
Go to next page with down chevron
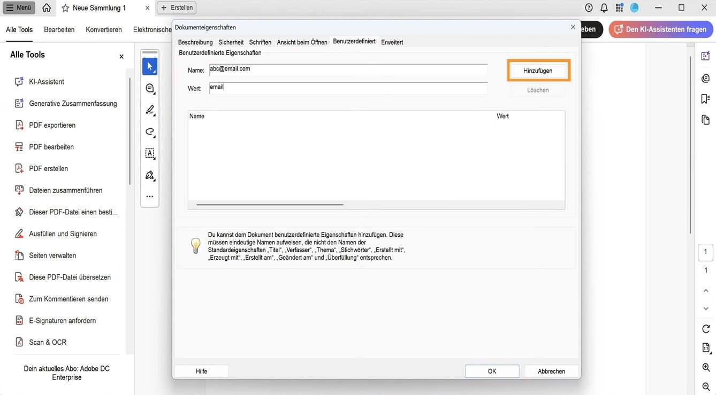pyautogui.click(x=706, y=308)
